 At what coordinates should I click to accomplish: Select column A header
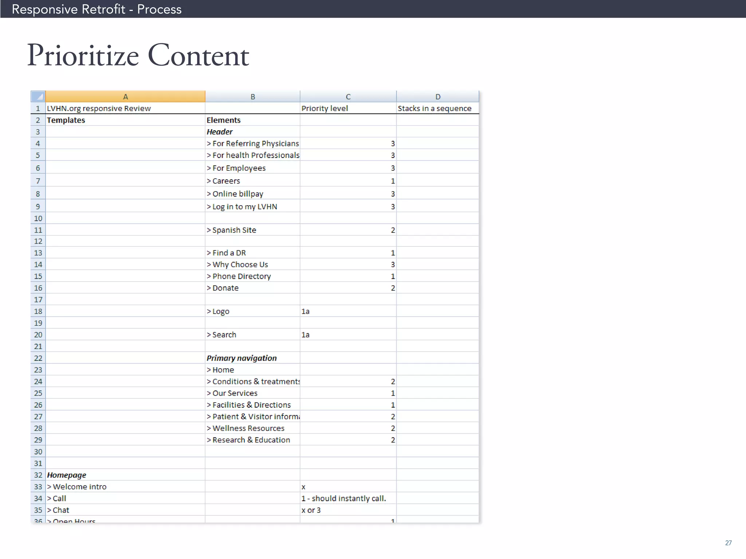(x=125, y=96)
